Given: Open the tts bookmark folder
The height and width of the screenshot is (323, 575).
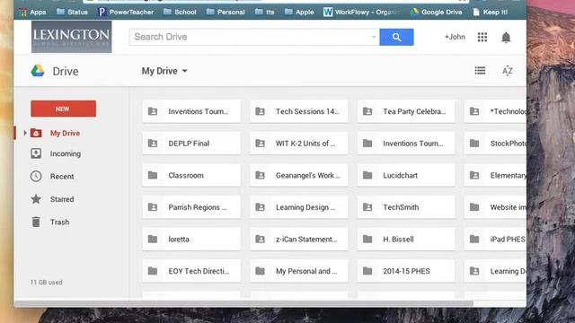Looking at the screenshot, I should [264, 12].
